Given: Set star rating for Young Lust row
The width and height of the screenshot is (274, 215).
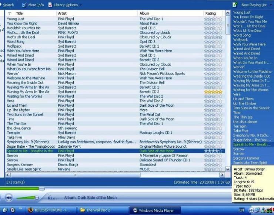Looking at the screenshot, I should pos(213,19).
